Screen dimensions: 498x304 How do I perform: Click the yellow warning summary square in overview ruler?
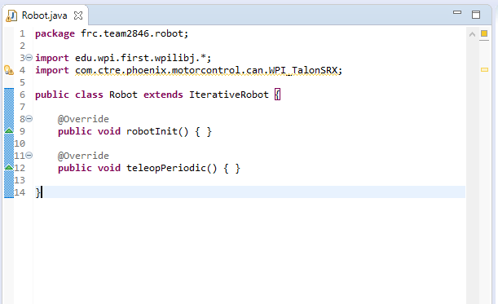(x=484, y=33)
